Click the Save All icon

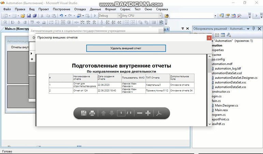(x=34, y=16)
